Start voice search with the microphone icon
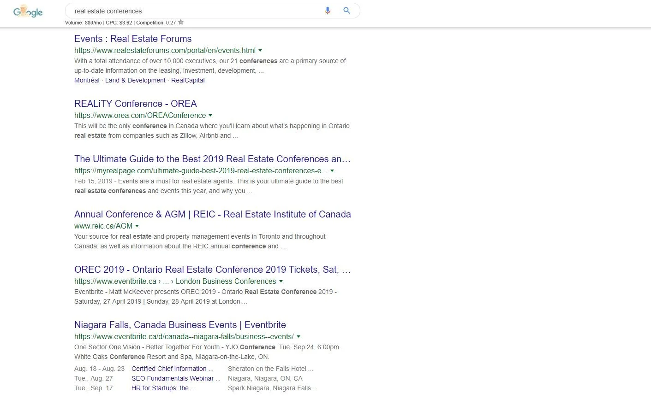The height and width of the screenshot is (405, 651). tap(328, 11)
